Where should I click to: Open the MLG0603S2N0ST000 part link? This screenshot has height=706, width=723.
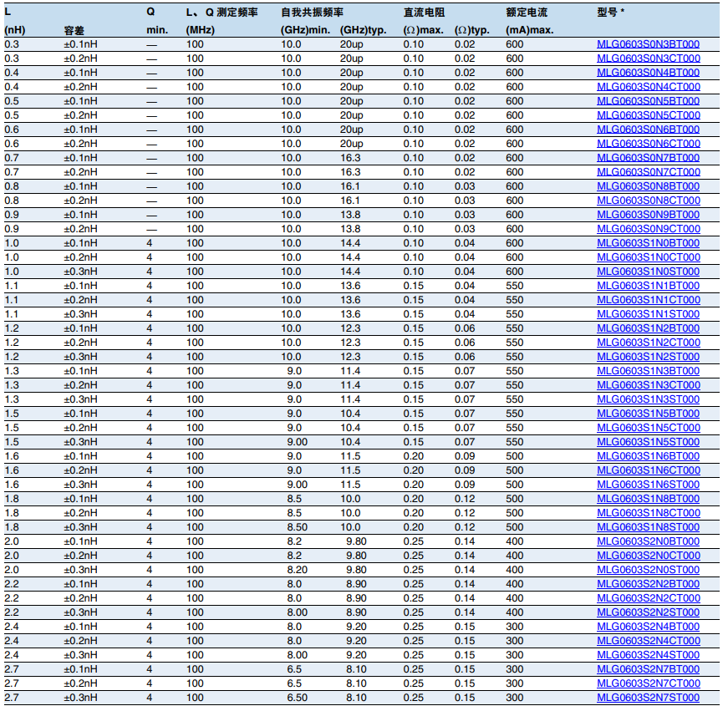tap(648, 570)
